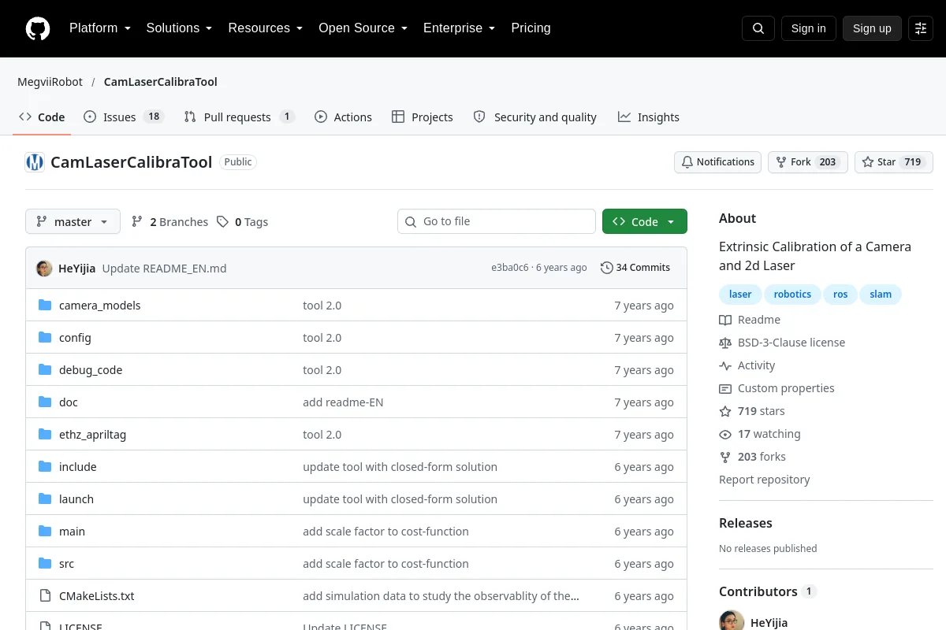Screen dimensions: 946x630
Task: Star the repository with Star button
Action: click(x=894, y=162)
